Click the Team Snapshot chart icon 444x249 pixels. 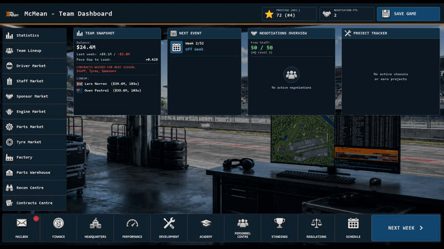tap(79, 33)
